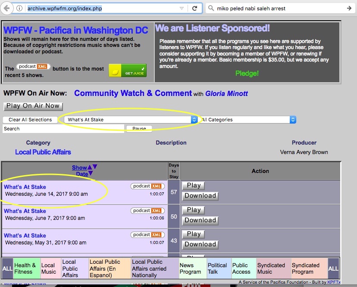Click Clear All Selections button
The height and width of the screenshot is (287, 357).
pos(30,120)
